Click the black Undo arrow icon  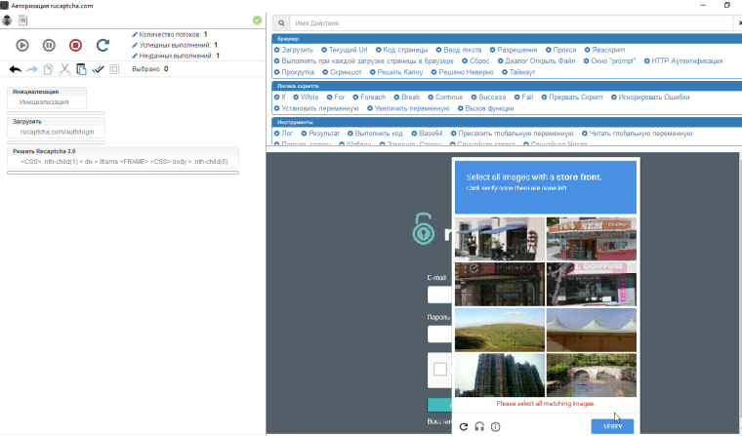coord(15,69)
